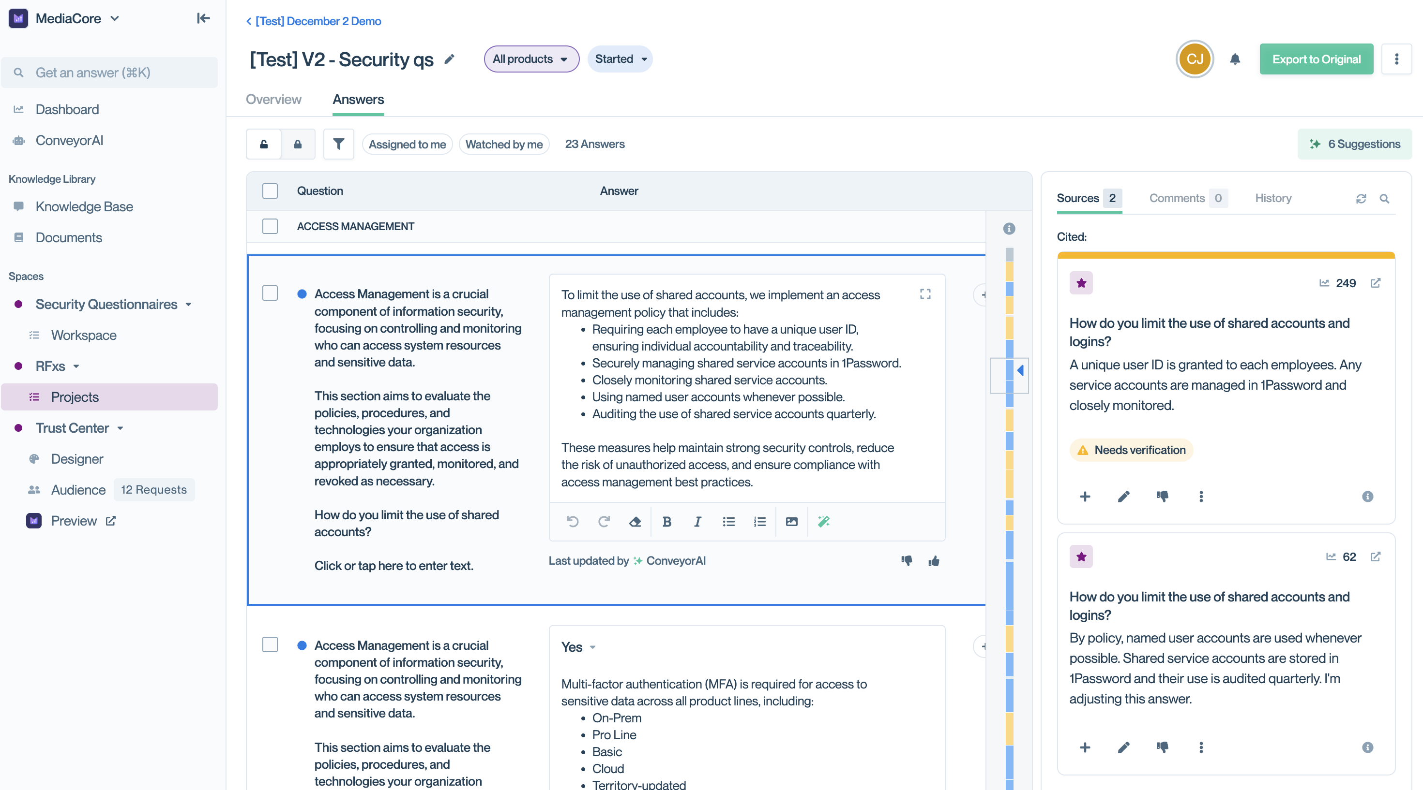This screenshot has height=790, width=1423.
Task: Click the AI magic wand toolbar icon
Action: pos(824,521)
